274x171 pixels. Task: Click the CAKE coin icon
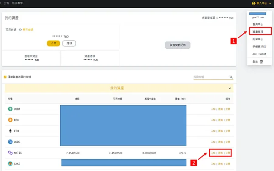[x=11, y=164]
